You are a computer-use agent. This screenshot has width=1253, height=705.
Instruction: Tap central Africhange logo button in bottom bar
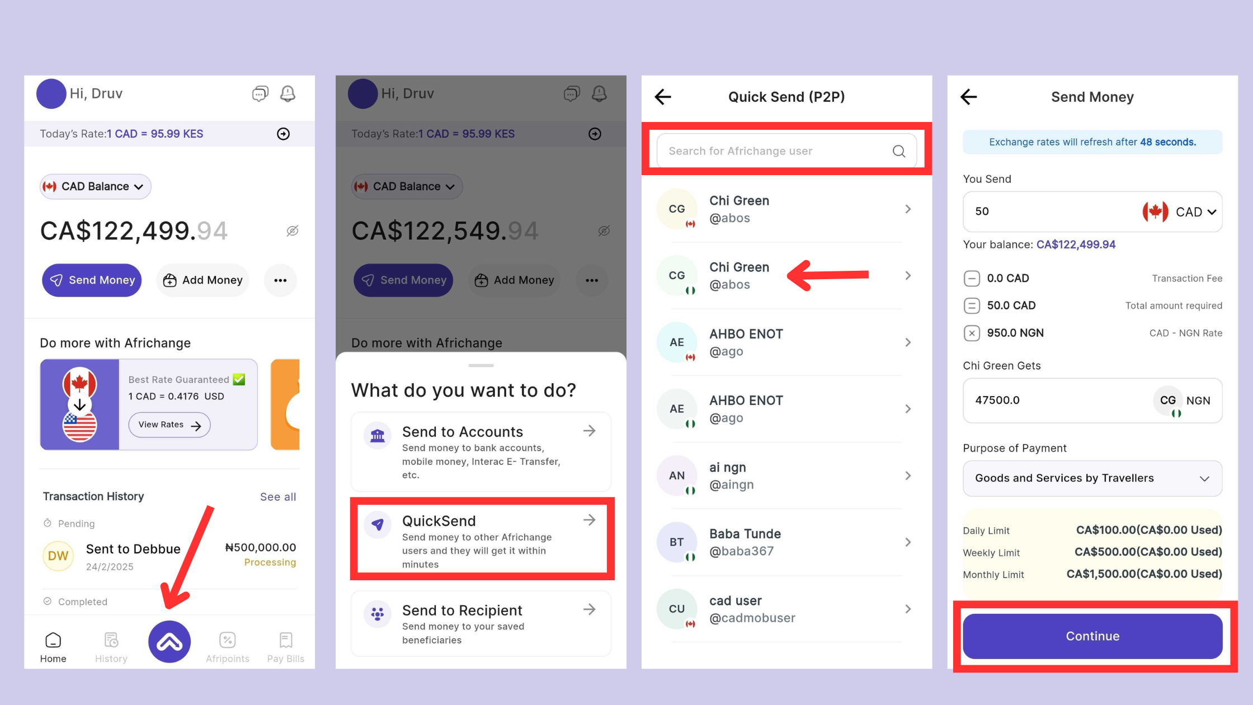coord(169,642)
